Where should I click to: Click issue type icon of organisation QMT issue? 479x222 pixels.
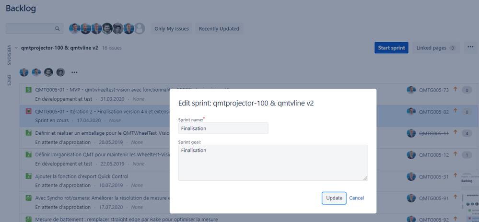tap(28, 154)
